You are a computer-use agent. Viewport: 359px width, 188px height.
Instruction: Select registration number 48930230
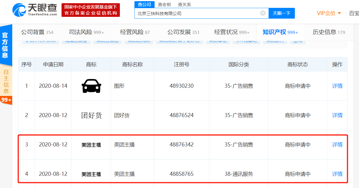(181, 86)
